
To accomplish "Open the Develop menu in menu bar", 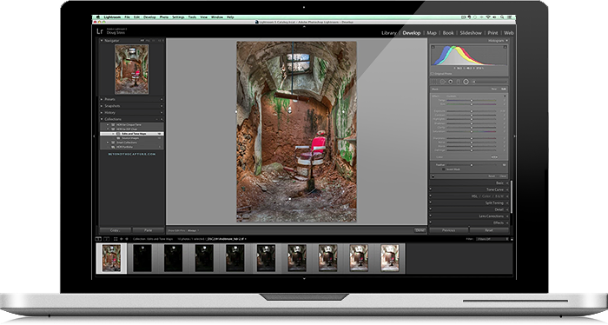I will (149, 17).
